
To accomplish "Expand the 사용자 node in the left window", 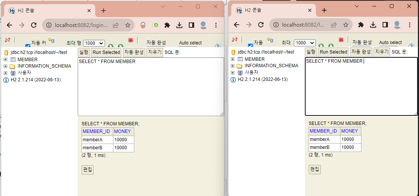I will 6,73.
